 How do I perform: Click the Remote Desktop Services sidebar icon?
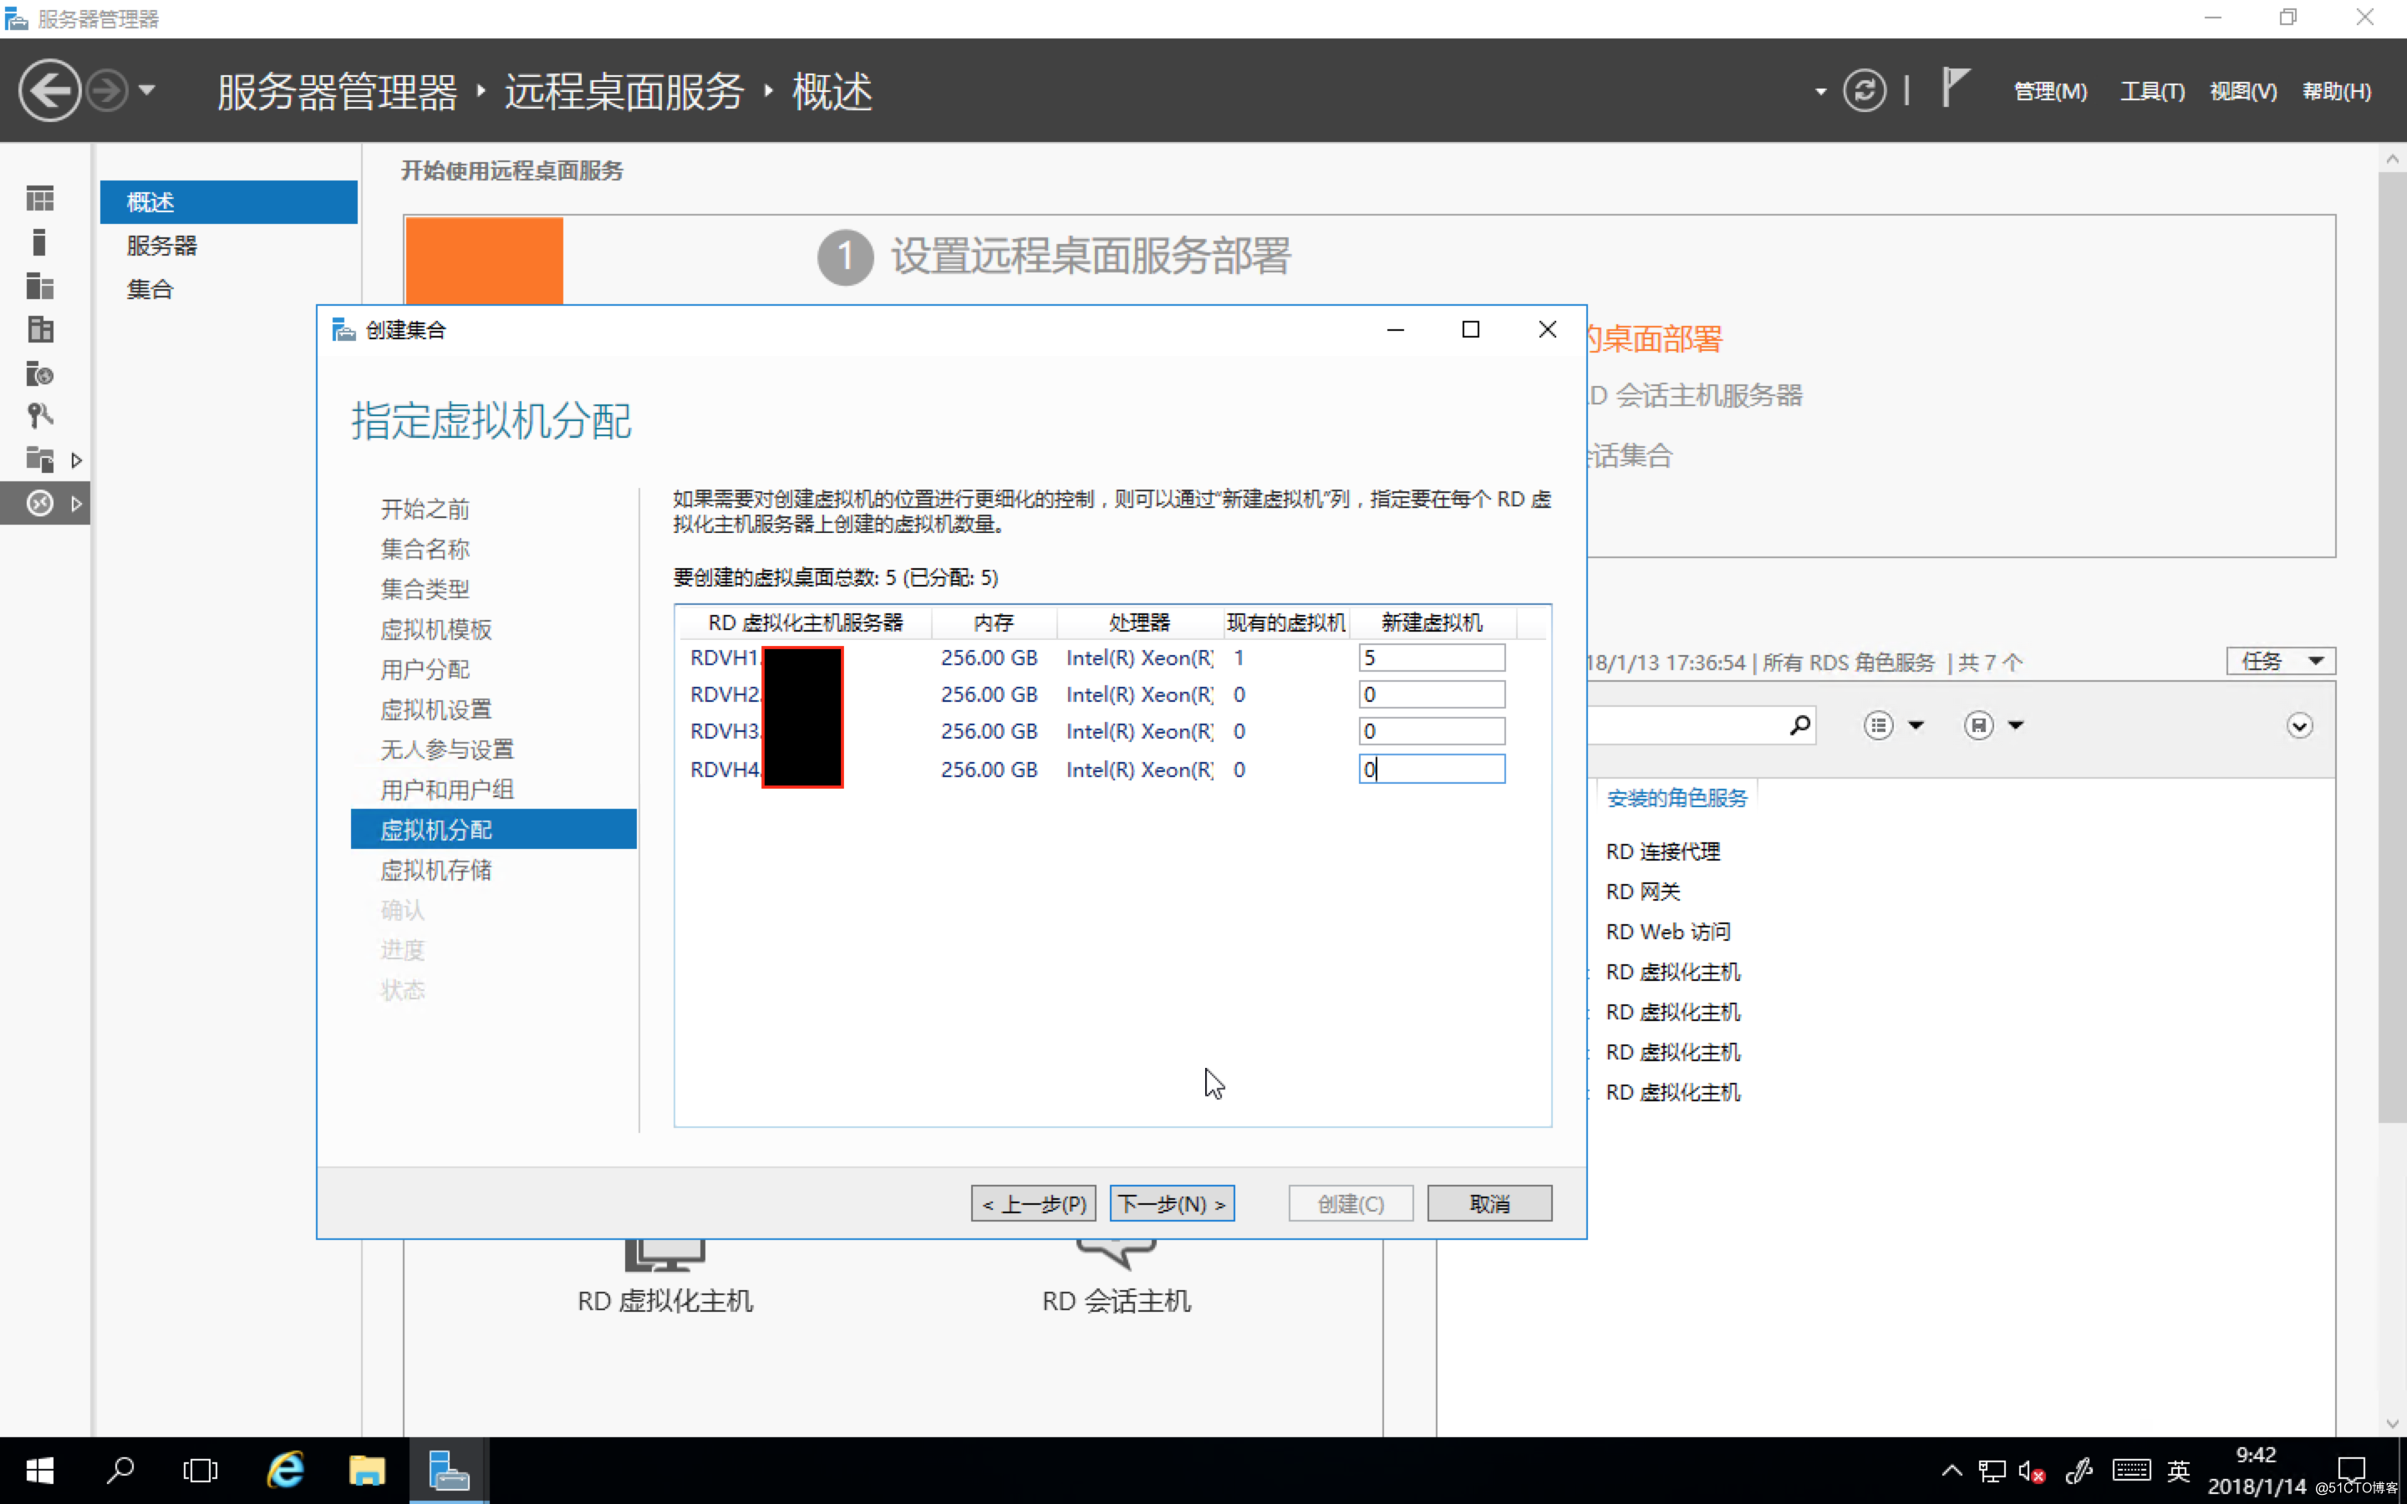pos(40,503)
